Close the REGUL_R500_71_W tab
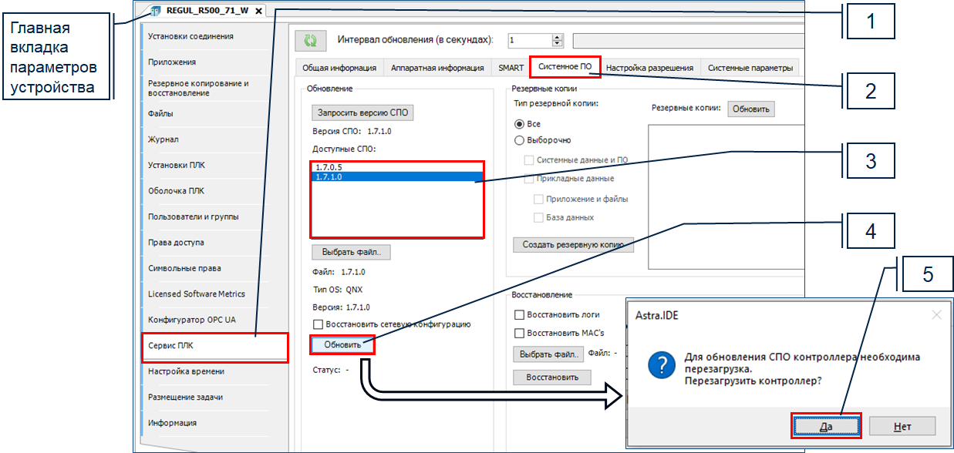The image size is (954, 453). [258, 10]
